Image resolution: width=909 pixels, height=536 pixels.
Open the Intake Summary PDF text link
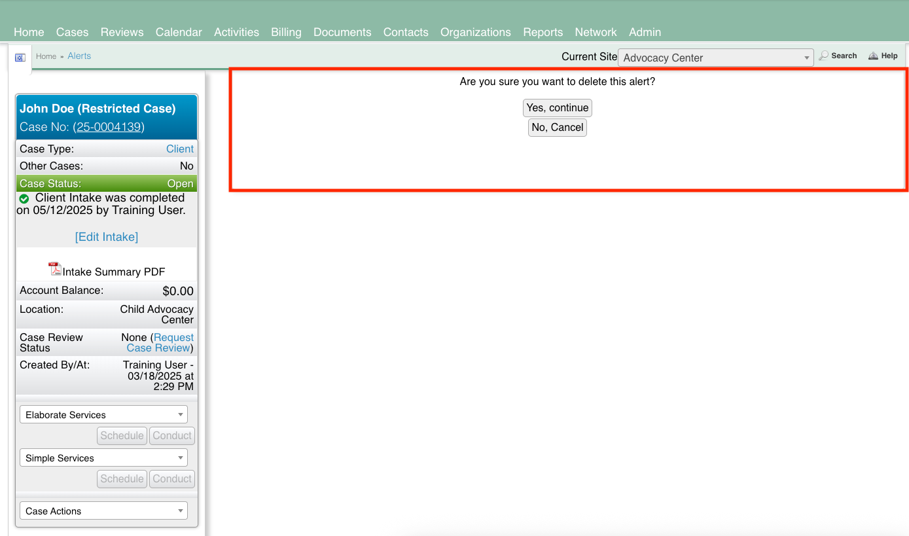point(114,272)
